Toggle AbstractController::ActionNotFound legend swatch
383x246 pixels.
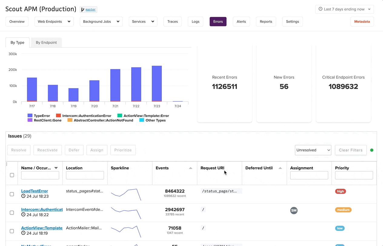[70, 120]
